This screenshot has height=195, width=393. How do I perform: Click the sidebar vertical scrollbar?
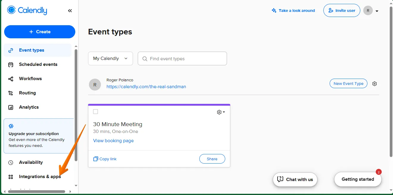coord(76,105)
